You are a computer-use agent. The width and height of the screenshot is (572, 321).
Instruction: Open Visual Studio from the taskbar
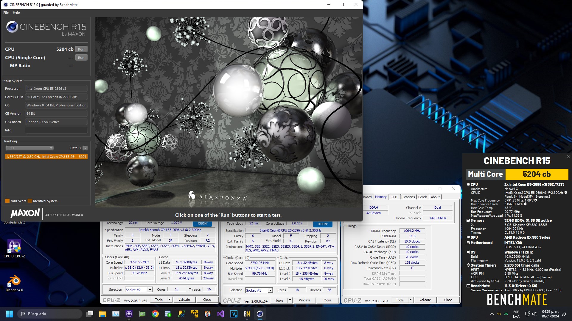221,314
